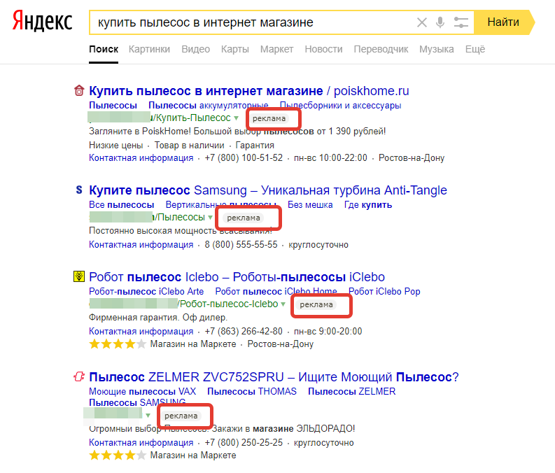Click Фирменная гарантия. Оф дилер. description
The height and width of the screenshot is (473, 555).
click(158, 318)
